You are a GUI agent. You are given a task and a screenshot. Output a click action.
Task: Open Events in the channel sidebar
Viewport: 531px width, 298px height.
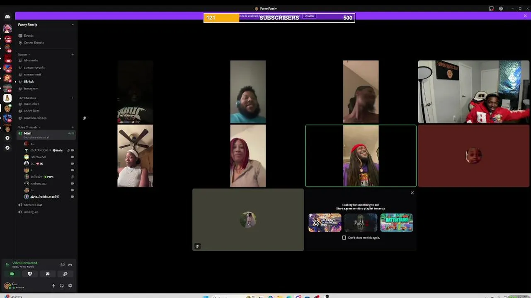46,36
